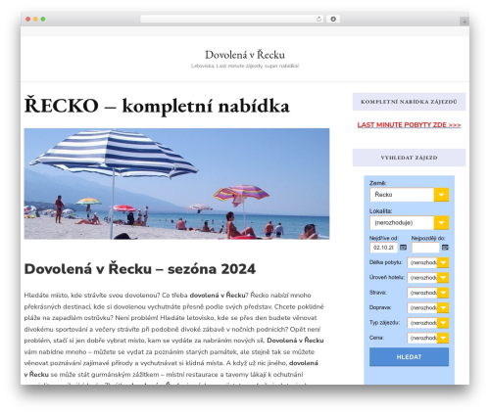Click the site tagline under the title

coord(245,66)
